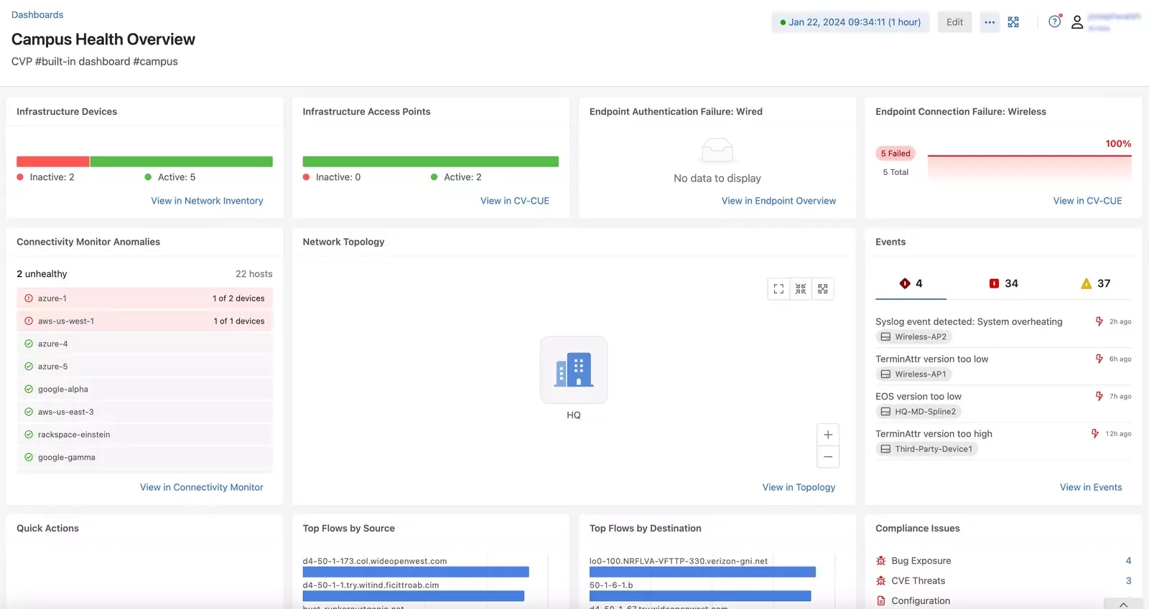
Task: Click the bottom-right collapse chevron
Action: tap(1123, 604)
